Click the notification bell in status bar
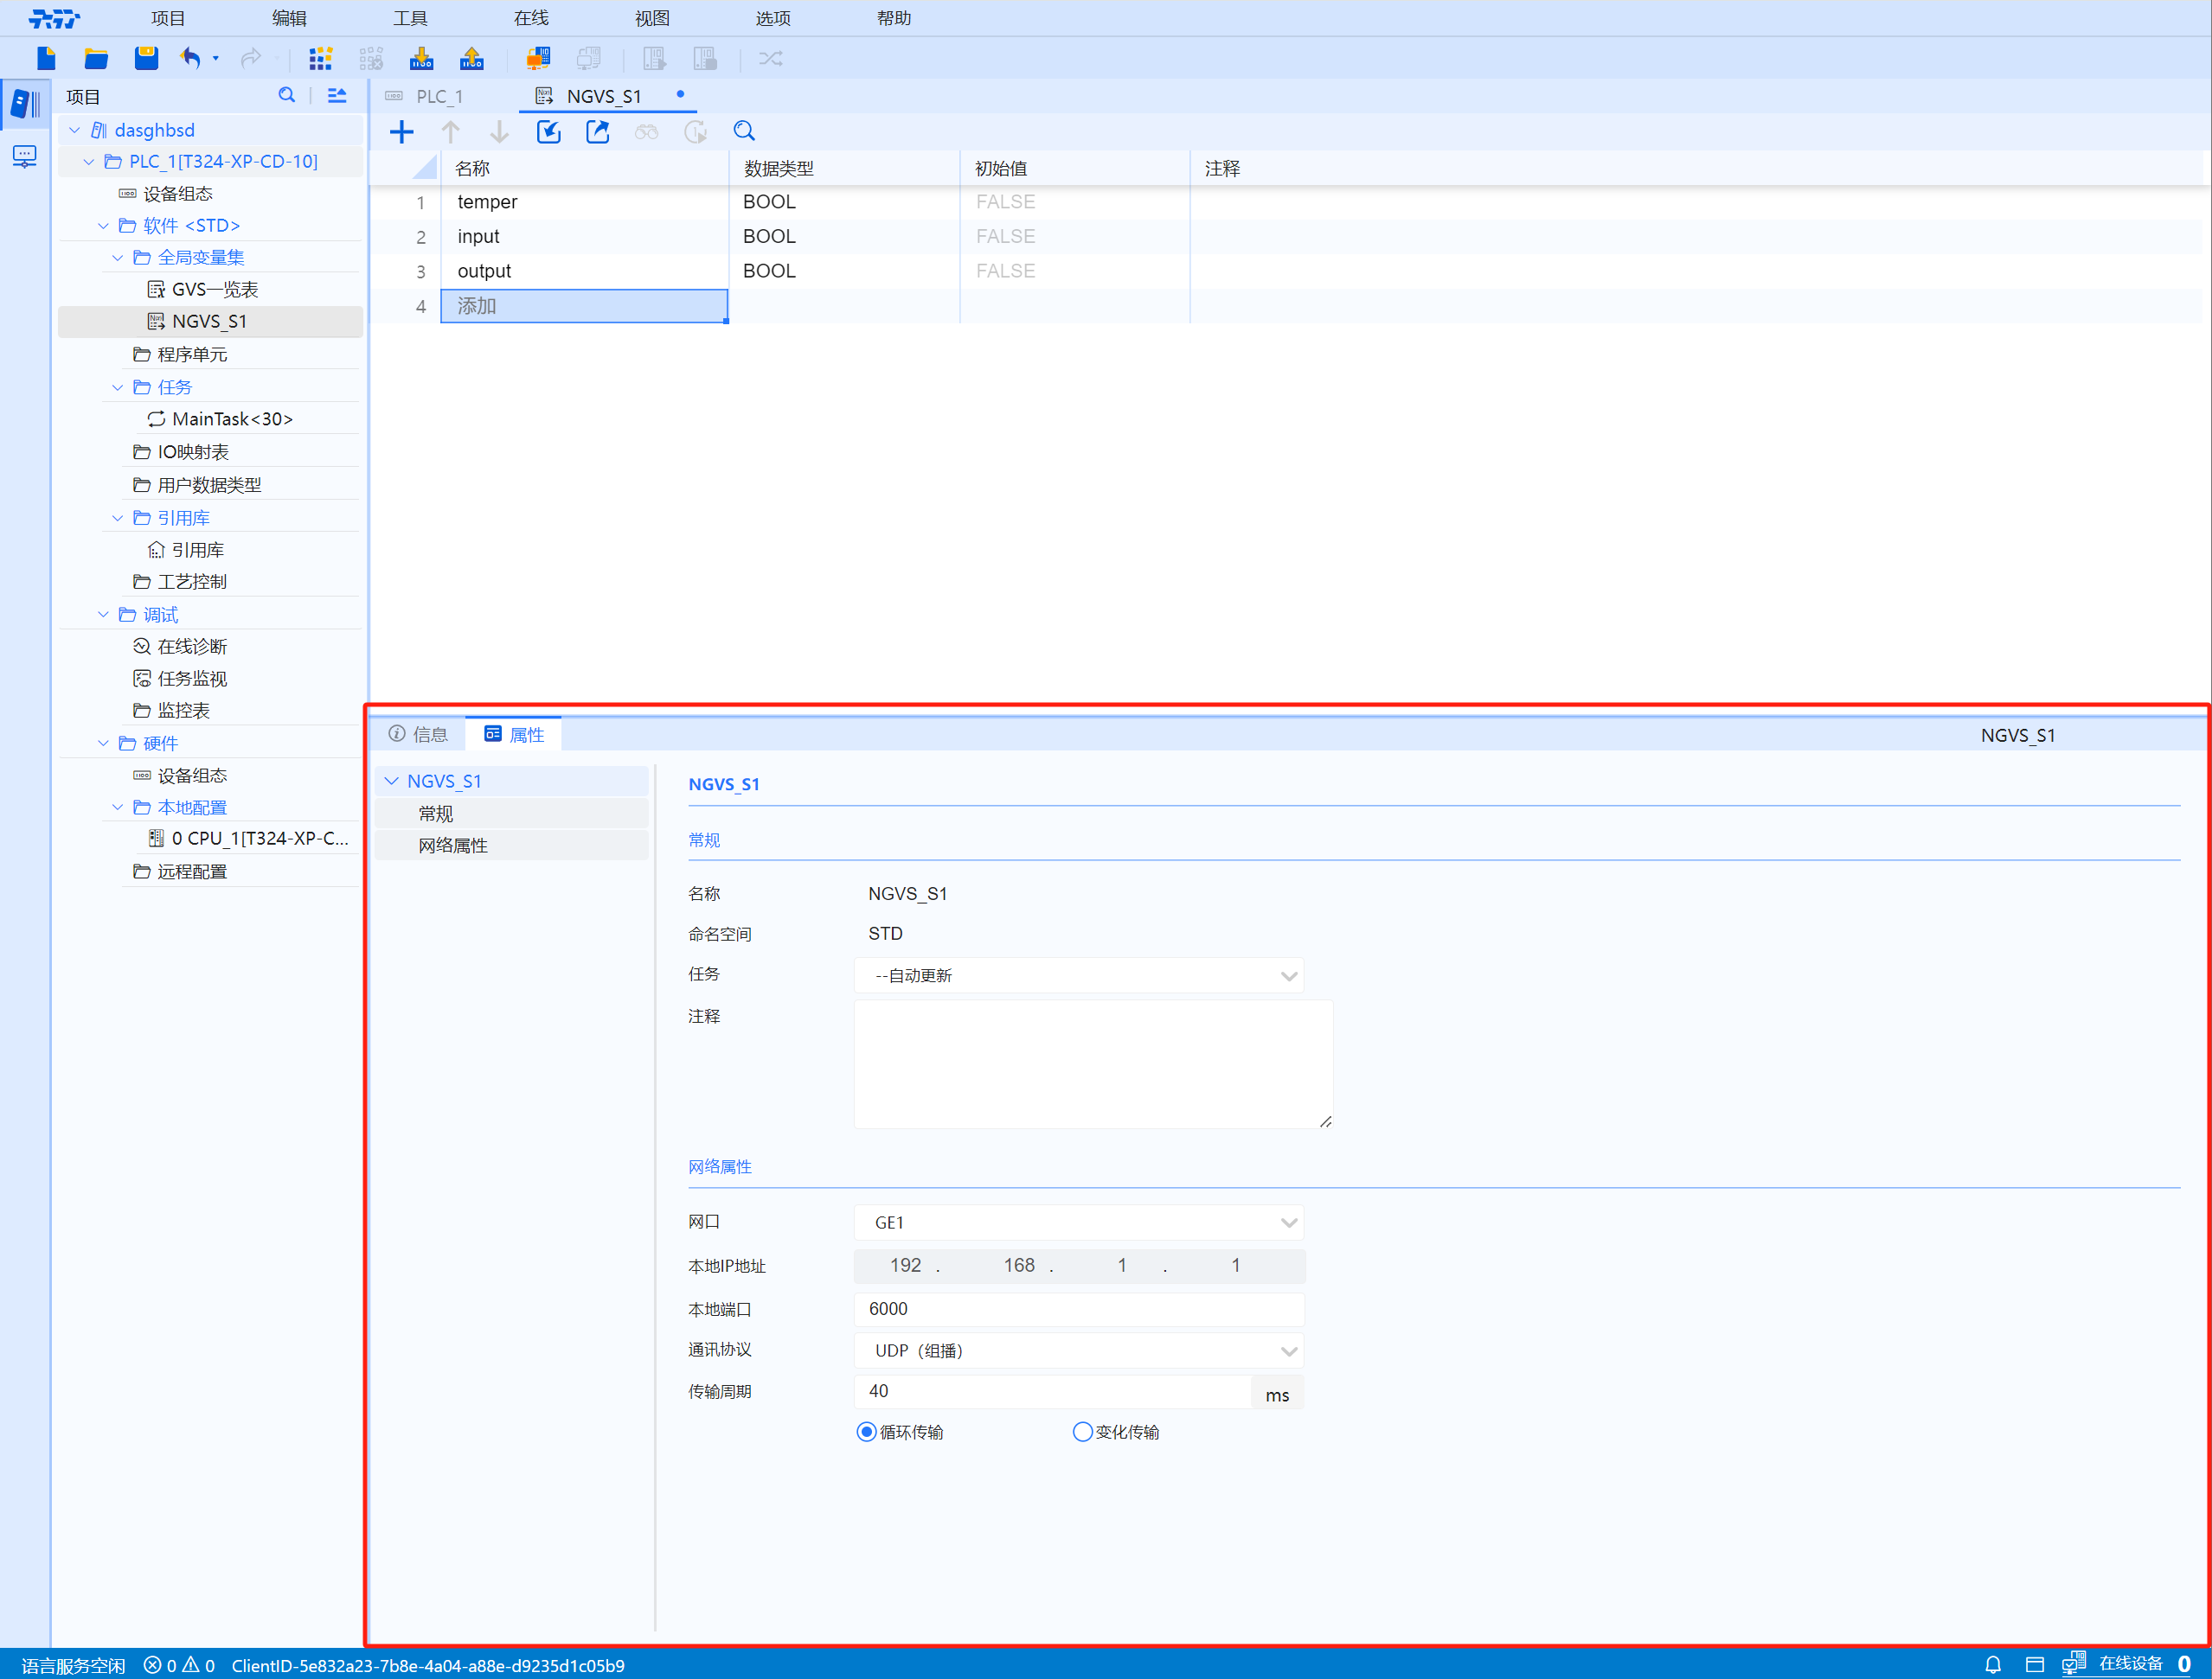2212x1679 pixels. pyautogui.click(x=1992, y=1664)
